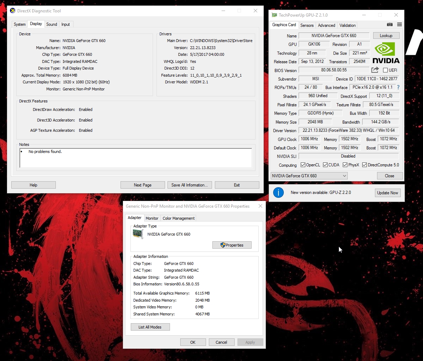Click the Driver Version field in GPU-Z

348,130
